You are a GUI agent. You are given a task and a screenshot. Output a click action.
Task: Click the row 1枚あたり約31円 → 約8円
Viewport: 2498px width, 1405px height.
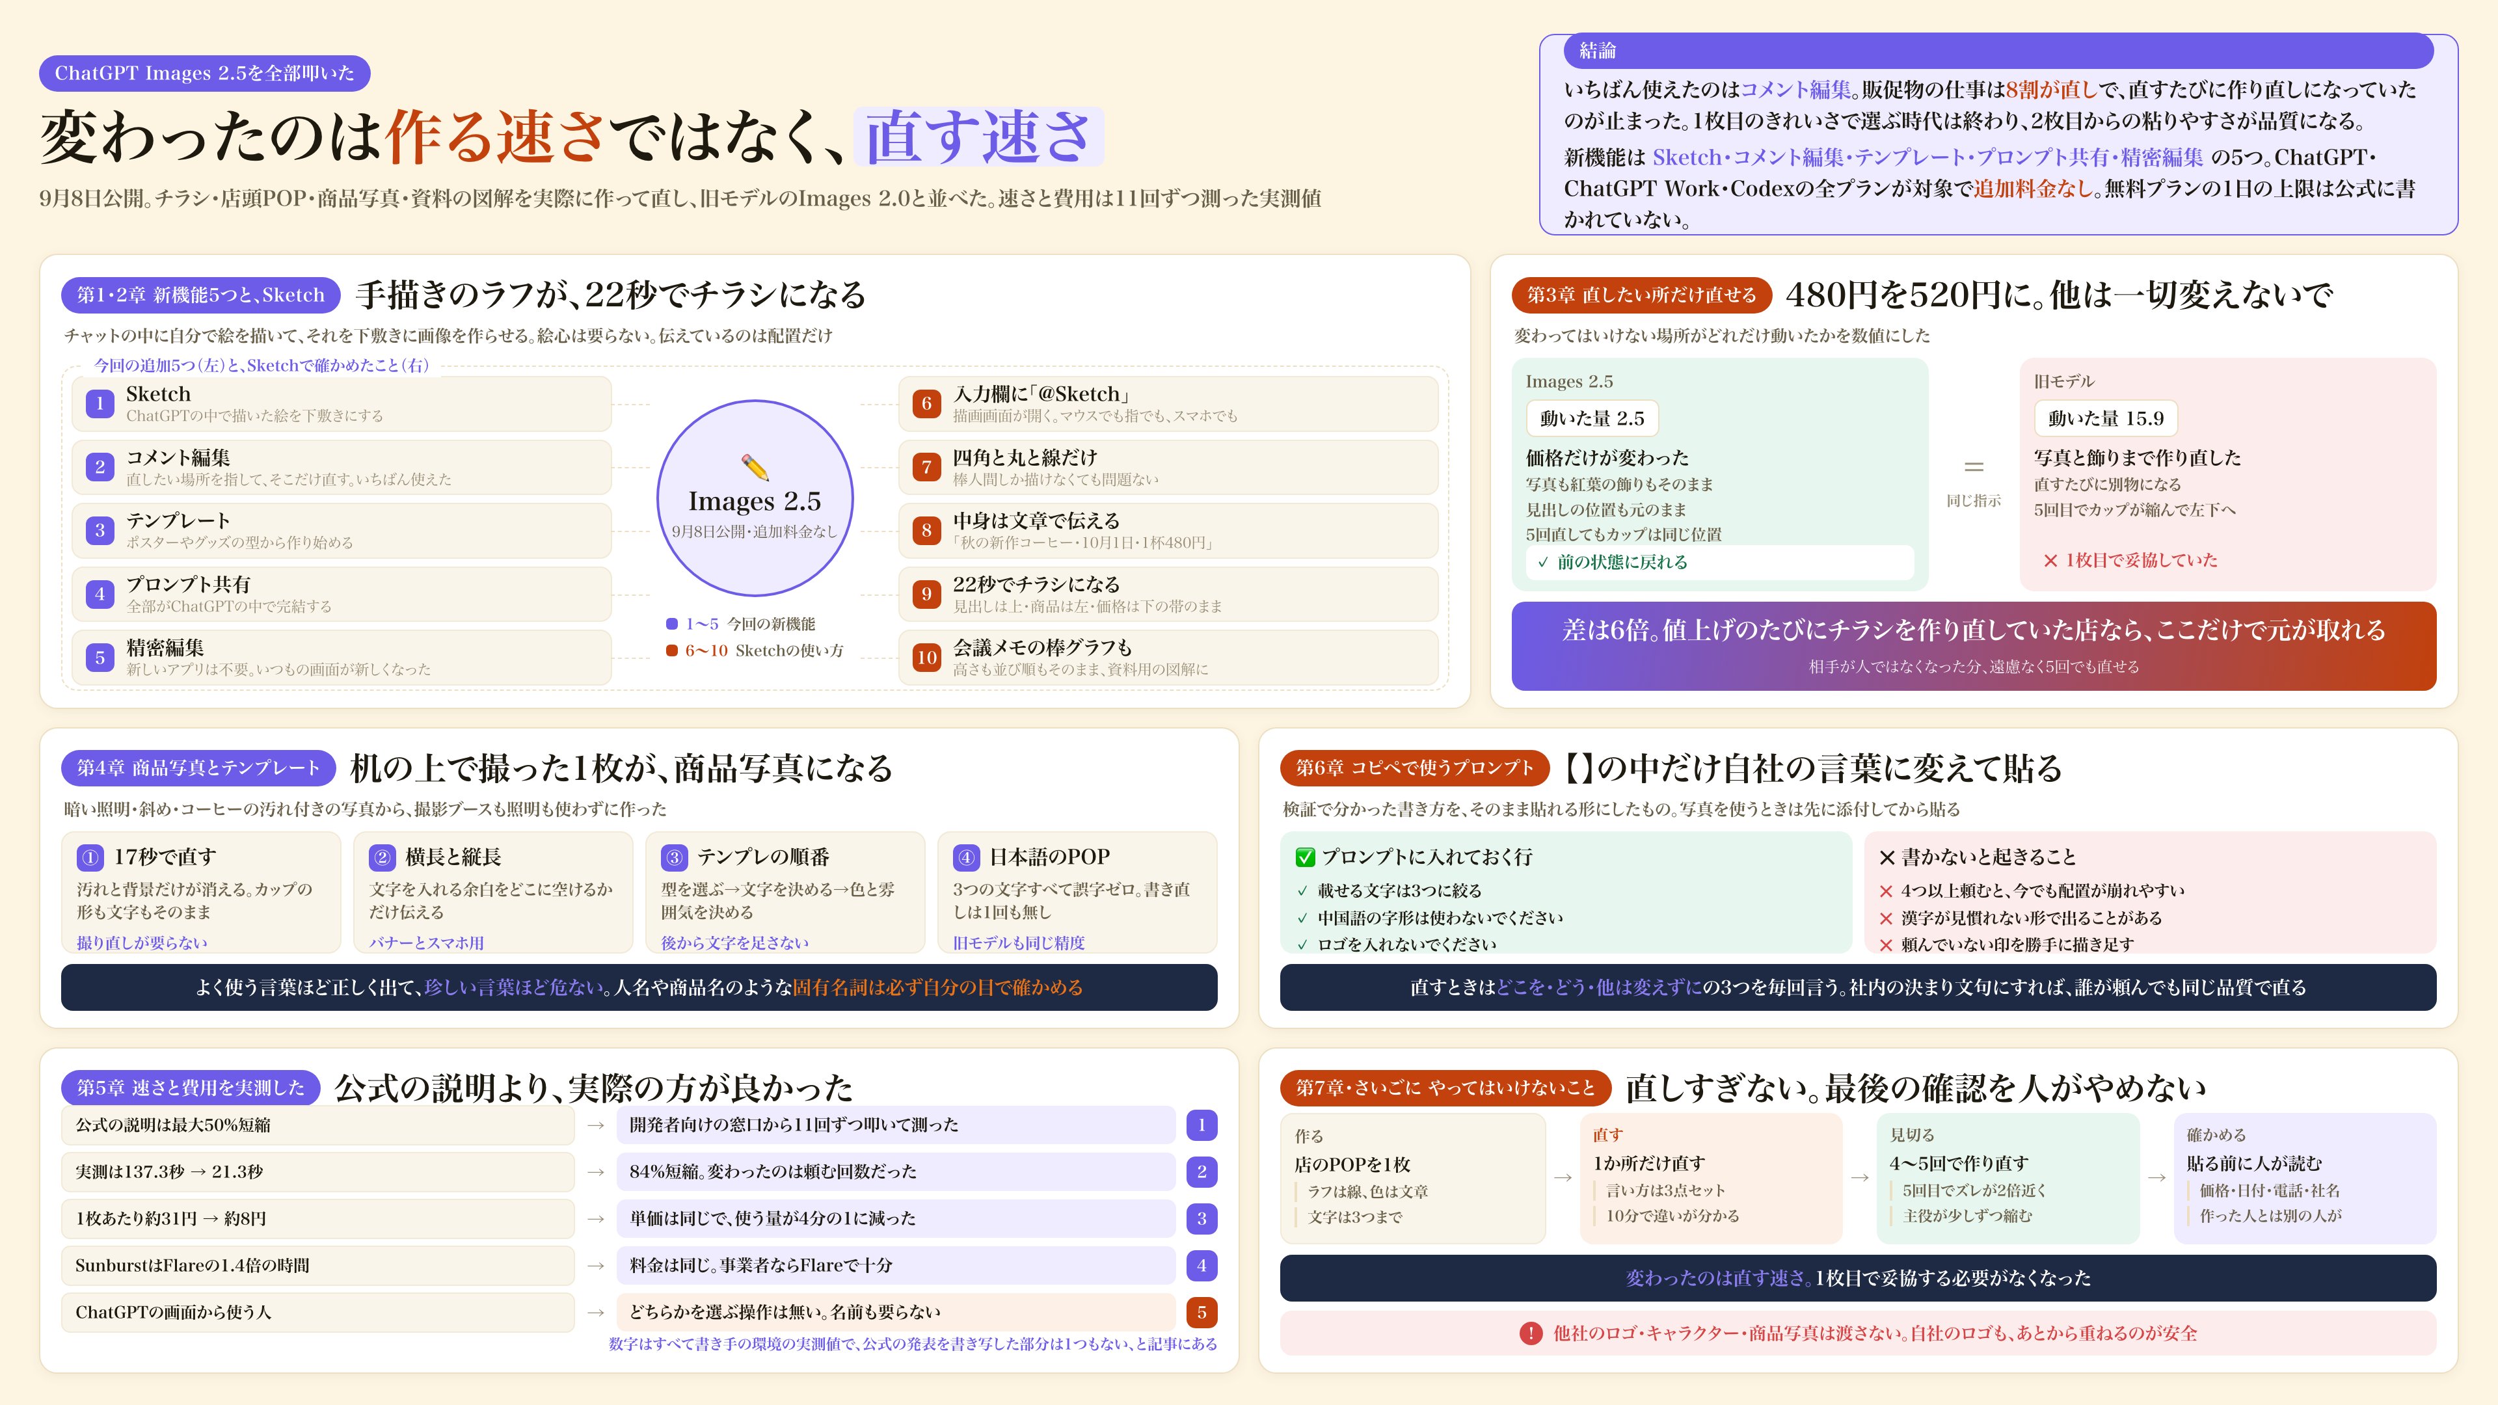coord(318,1219)
